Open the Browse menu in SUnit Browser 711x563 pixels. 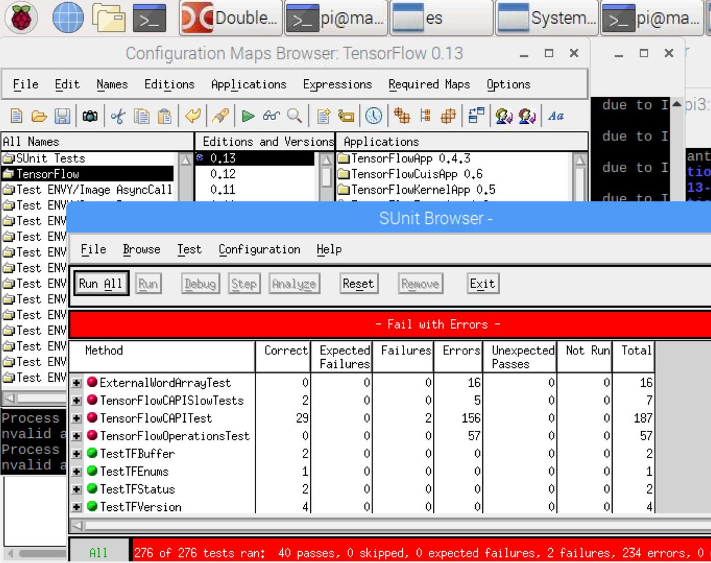(x=142, y=249)
